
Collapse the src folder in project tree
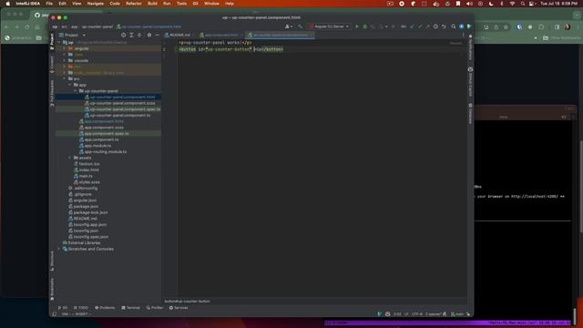click(x=65, y=79)
